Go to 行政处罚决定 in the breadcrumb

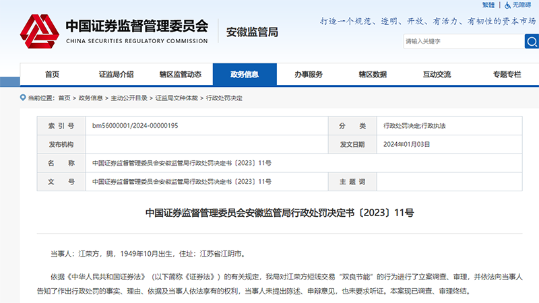click(224, 98)
